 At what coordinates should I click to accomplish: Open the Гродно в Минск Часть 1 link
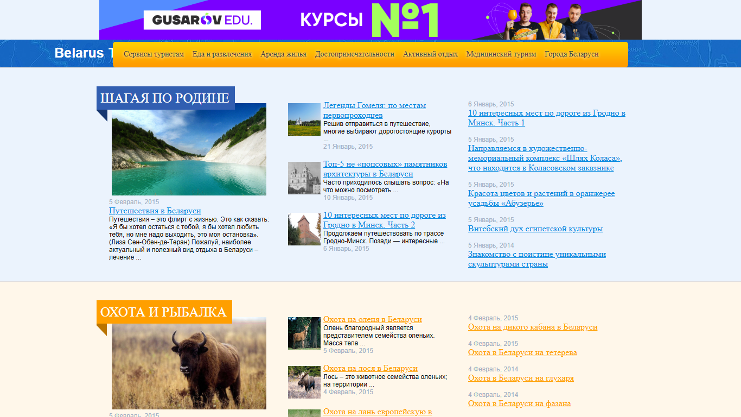547,118
